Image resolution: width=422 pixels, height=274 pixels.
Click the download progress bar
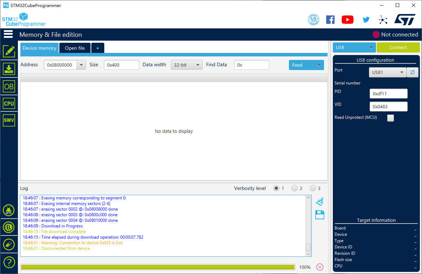pyautogui.click(x=158, y=267)
